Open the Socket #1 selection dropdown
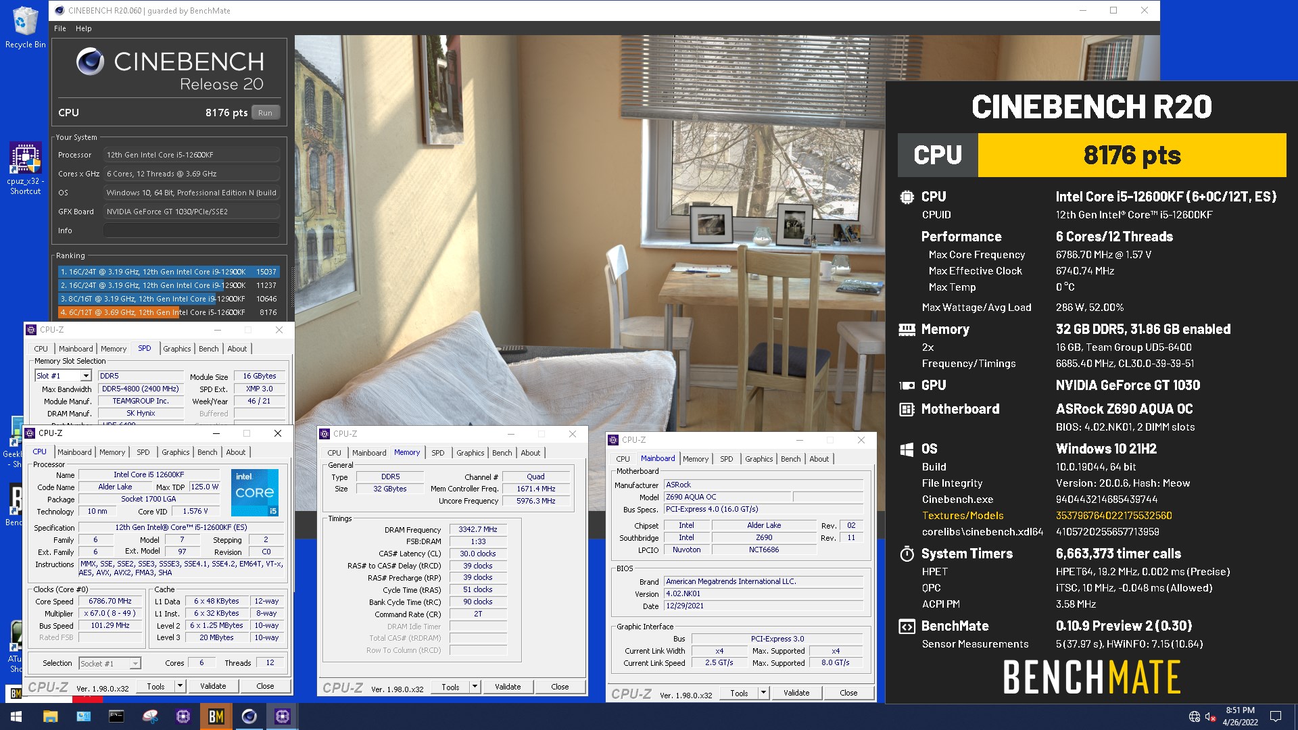 [135, 664]
